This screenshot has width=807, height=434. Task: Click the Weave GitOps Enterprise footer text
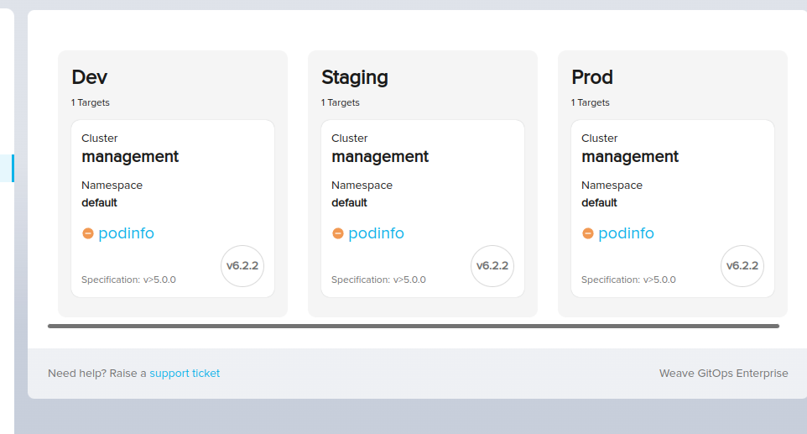pos(724,374)
